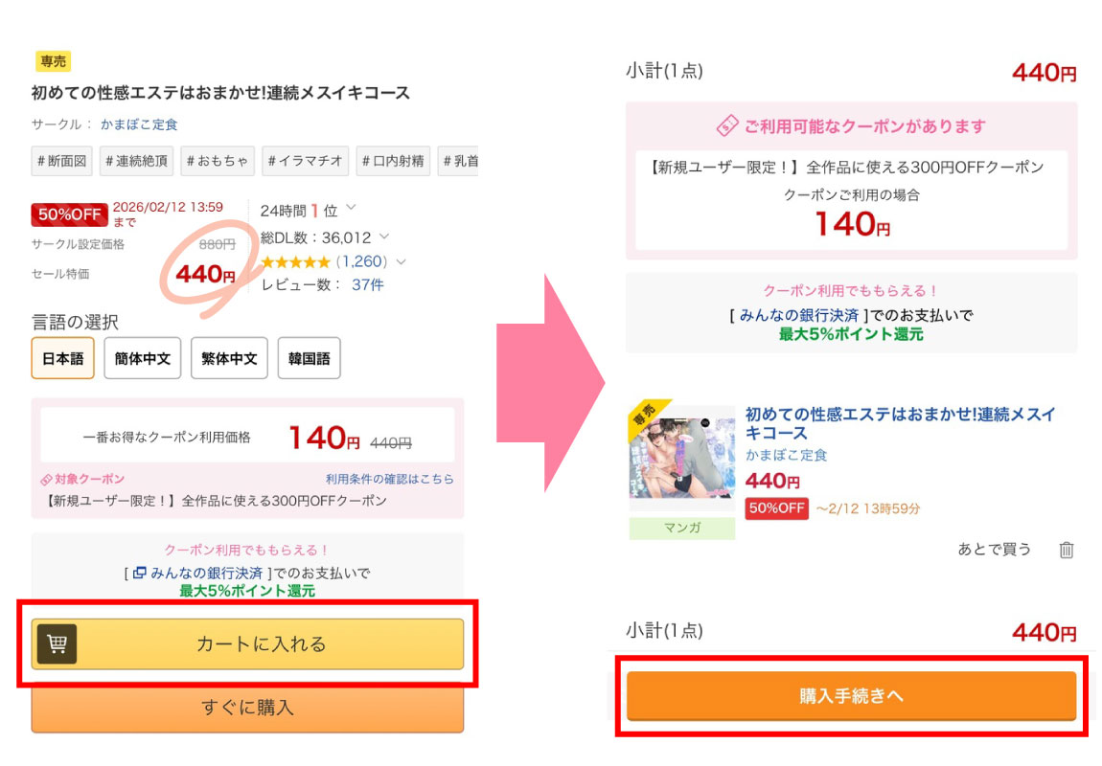The width and height of the screenshot is (1102, 766).
Task: Click the external link icon before みんなの銀行決済
Action: pos(139,573)
